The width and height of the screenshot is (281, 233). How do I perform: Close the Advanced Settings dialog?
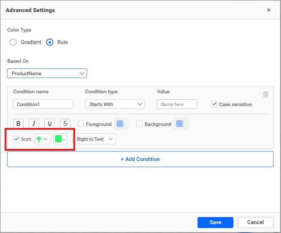[269, 10]
